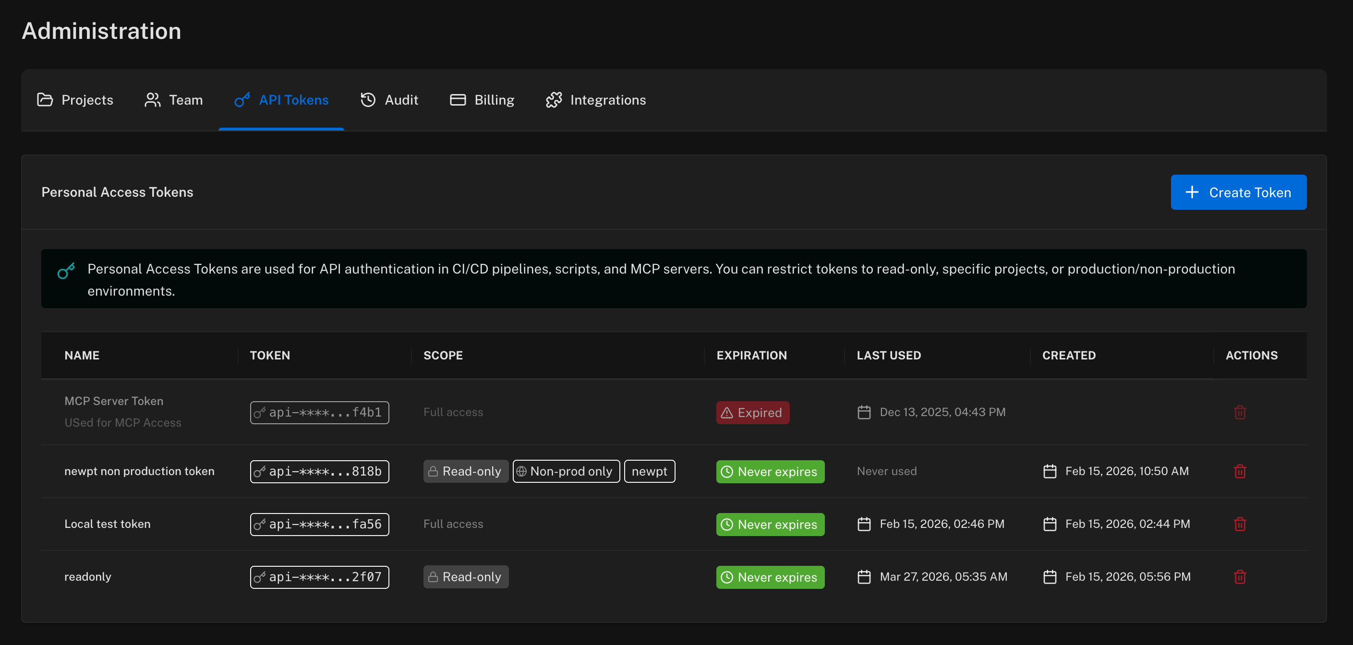
Task: Switch to the Team tab
Action: click(x=173, y=100)
